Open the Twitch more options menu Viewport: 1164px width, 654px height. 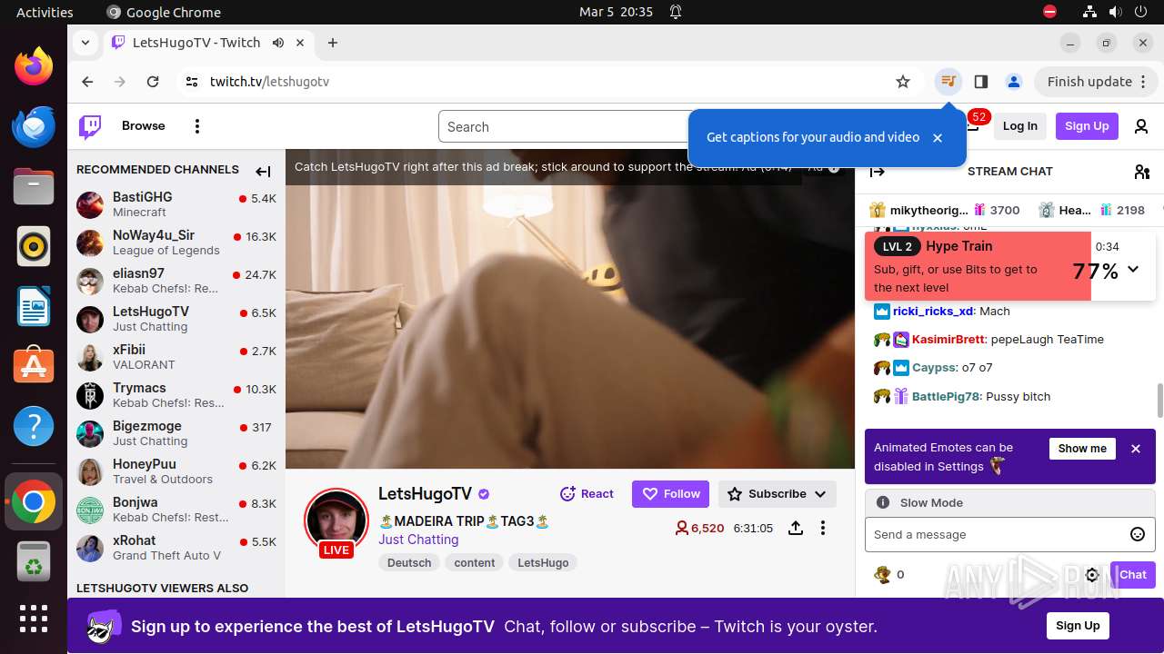click(197, 126)
